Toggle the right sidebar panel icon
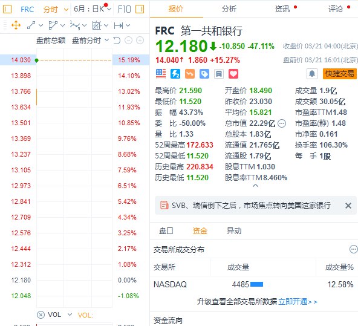 click(140, 9)
